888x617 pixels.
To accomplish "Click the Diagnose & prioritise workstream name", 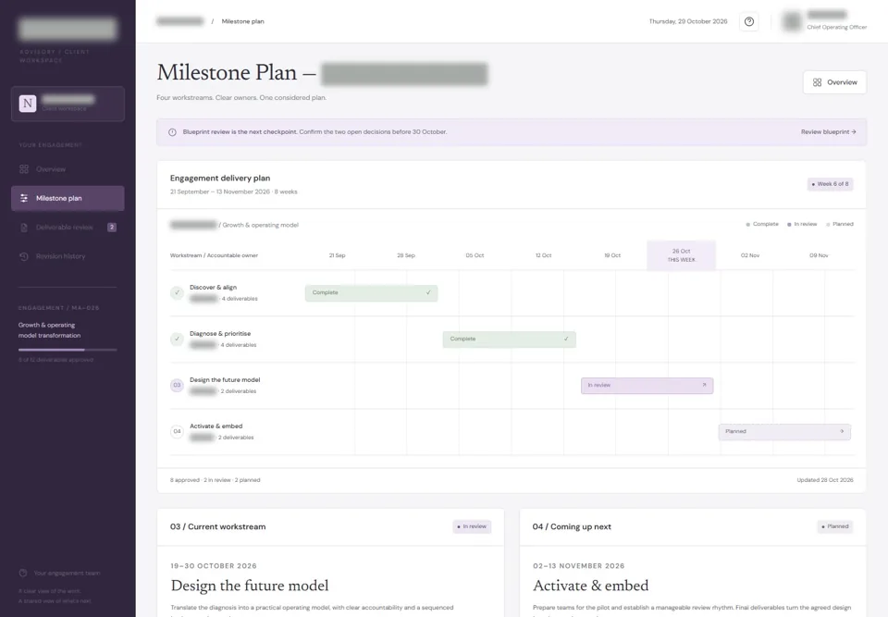I will [x=220, y=334].
